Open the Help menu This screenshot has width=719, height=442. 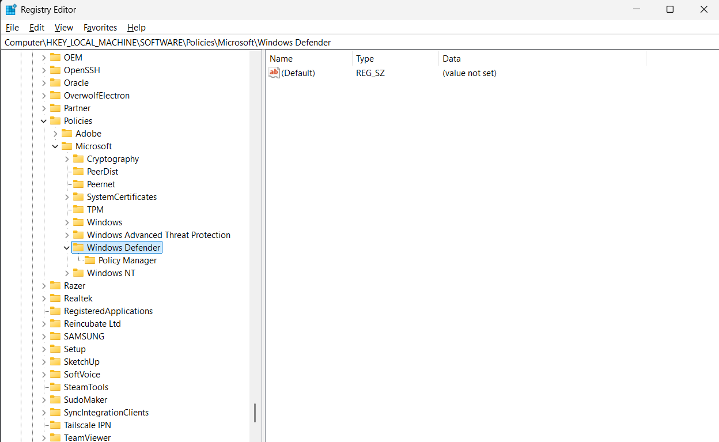click(137, 28)
